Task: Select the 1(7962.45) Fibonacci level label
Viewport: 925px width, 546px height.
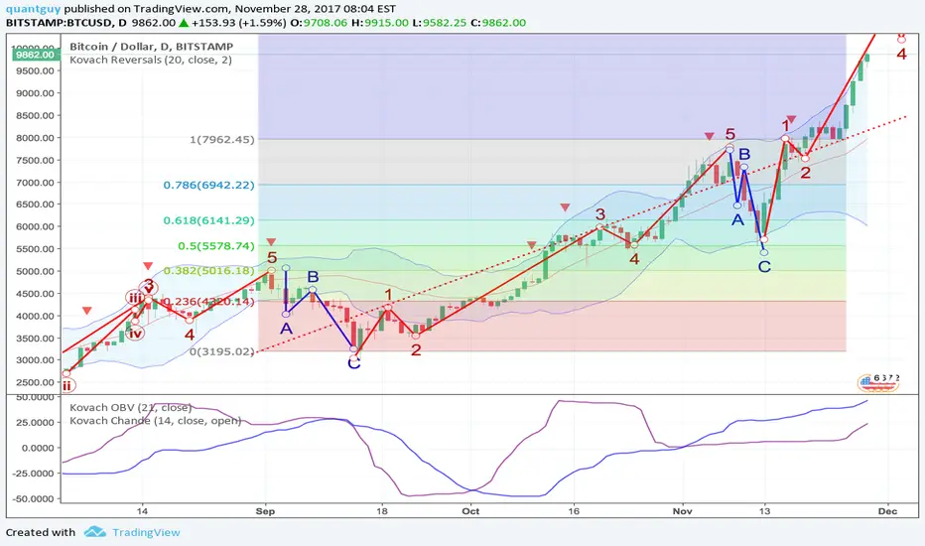Action: [221, 140]
